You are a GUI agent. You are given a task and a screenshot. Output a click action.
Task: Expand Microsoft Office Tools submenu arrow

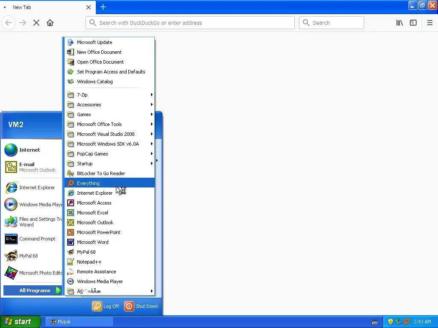click(x=152, y=124)
